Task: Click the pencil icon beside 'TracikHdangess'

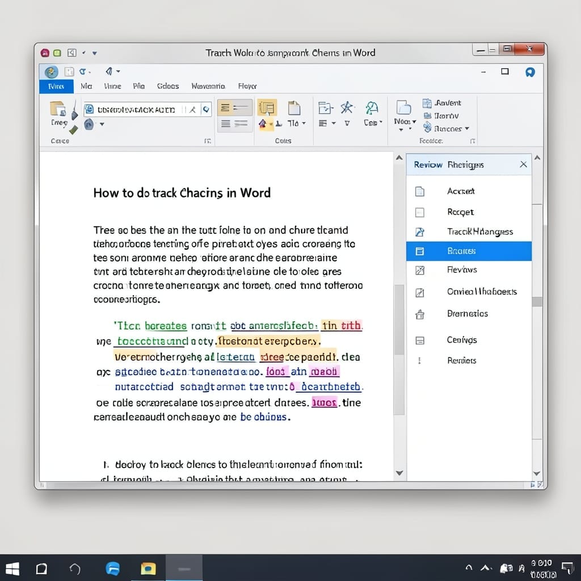Action: (419, 232)
